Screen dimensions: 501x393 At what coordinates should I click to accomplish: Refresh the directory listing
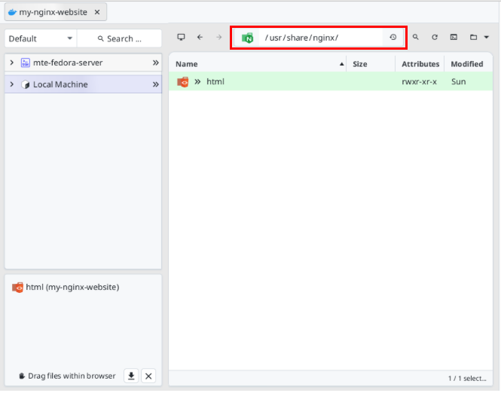coord(435,38)
